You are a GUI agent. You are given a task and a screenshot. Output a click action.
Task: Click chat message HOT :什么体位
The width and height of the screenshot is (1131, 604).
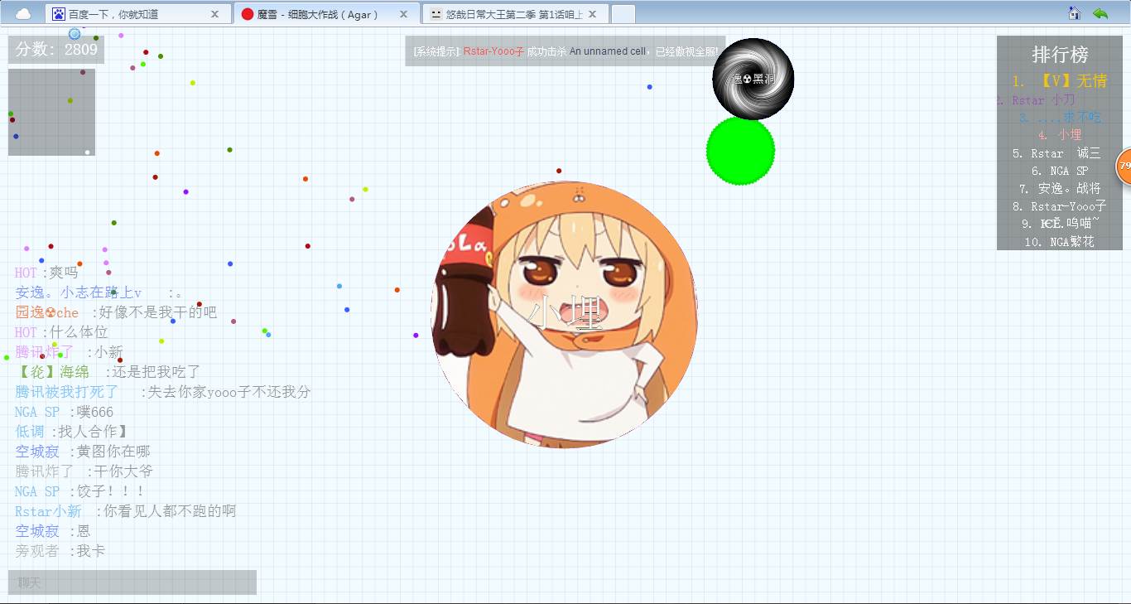tap(61, 332)
